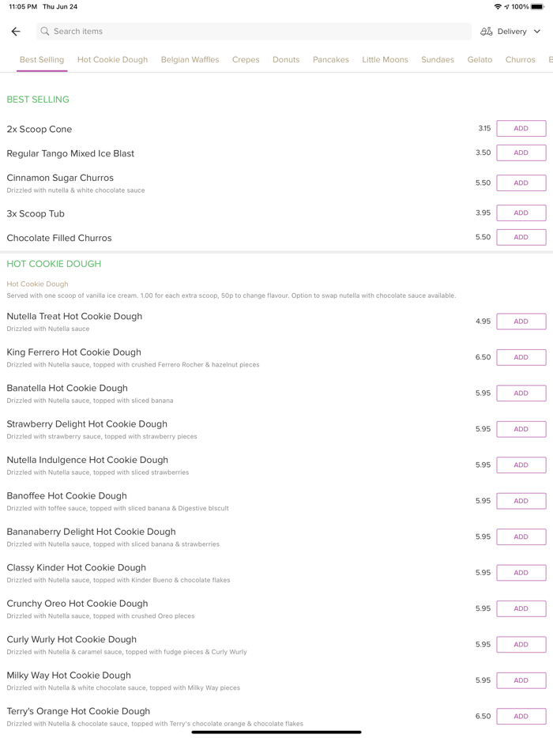Image resolution: width=553 pixels, height=738 pixels.
Task: Add Milky Way Hot Cookie Dough
Action: (x=521, y=680)
